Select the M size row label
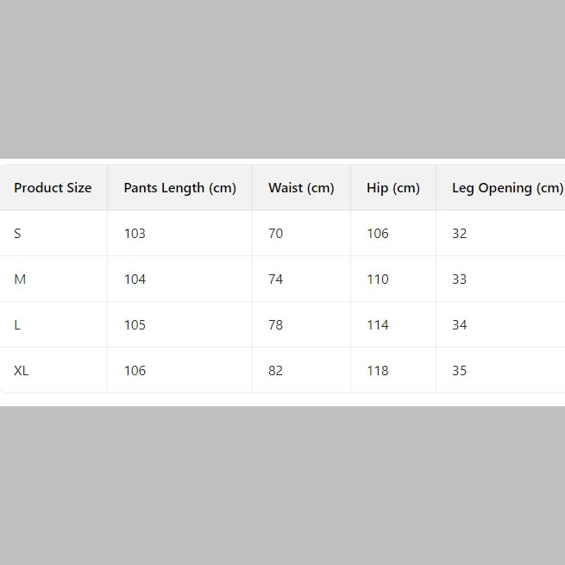Screen dimensions: 565x565 pos(20,279)
